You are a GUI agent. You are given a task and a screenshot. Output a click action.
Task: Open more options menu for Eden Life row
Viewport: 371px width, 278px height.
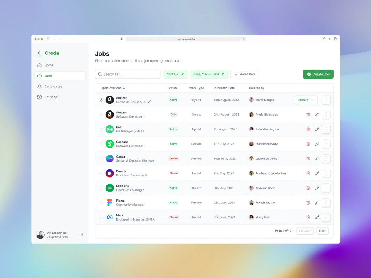click(x=326, y=188)
